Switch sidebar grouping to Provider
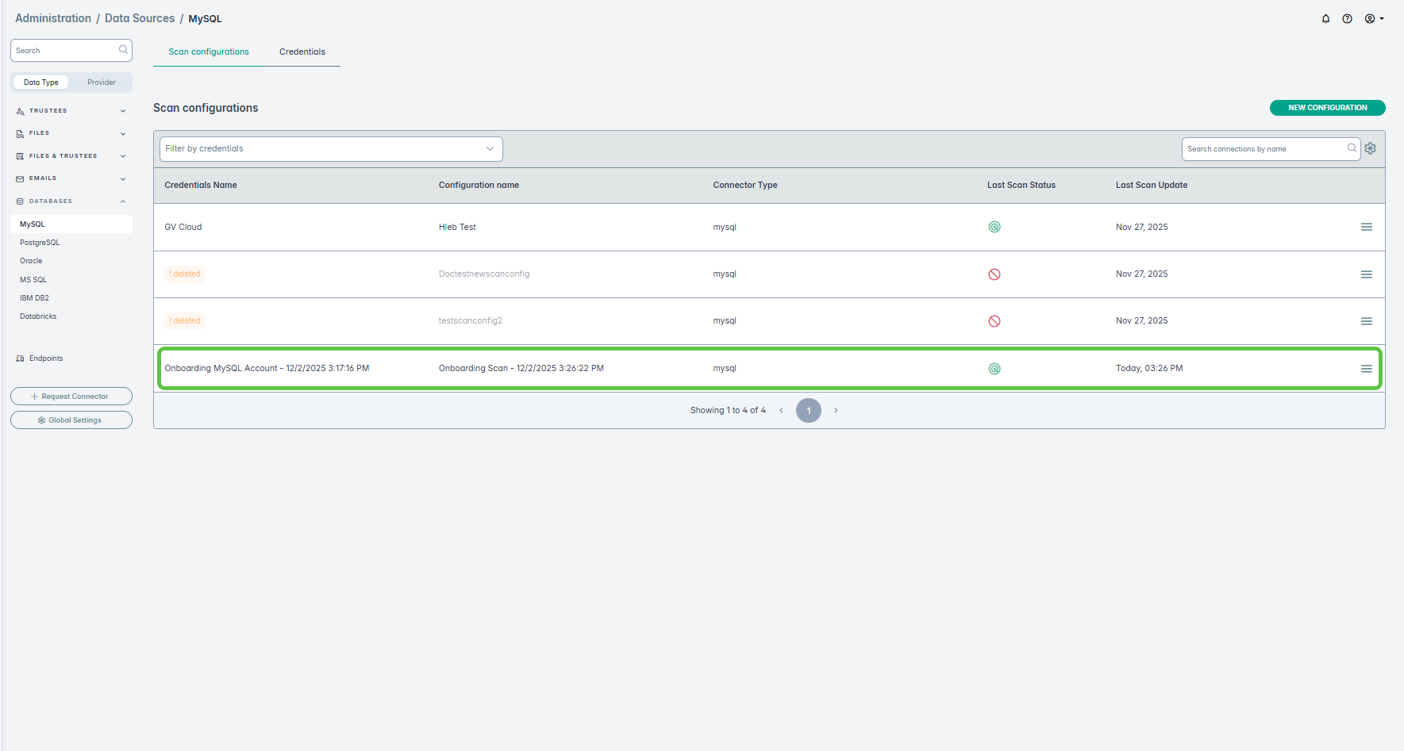Image resolution: width=1404 pixels, height=751 pixels. point(101,82)
